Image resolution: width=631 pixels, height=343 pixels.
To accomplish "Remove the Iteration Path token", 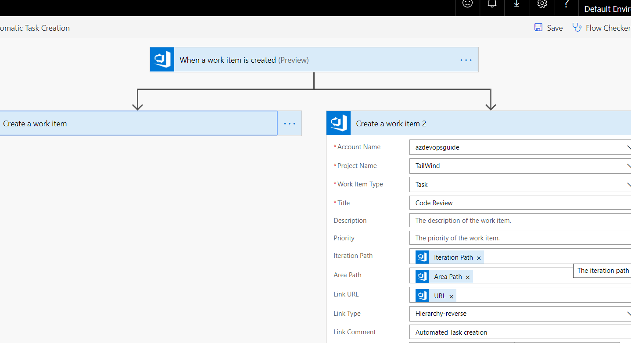I will 479,258.
